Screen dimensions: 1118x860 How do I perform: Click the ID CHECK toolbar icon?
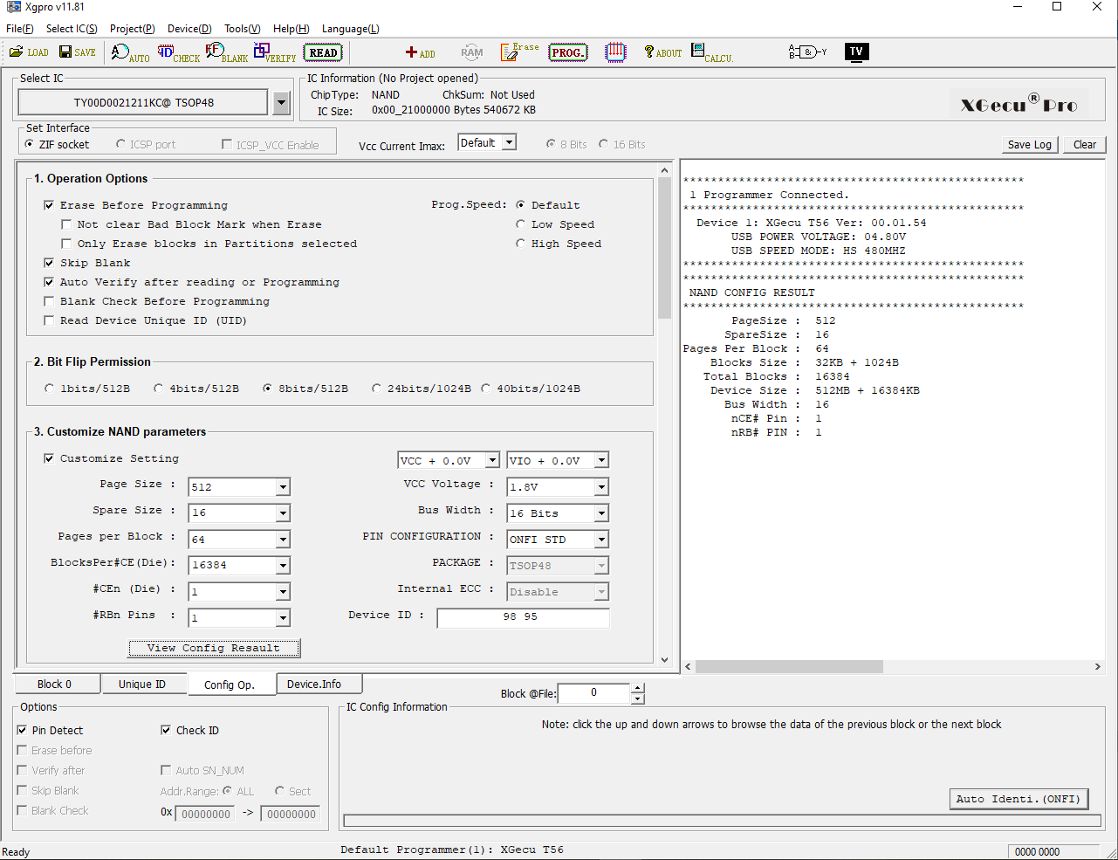pyautogui.click(x=178, y=53)
